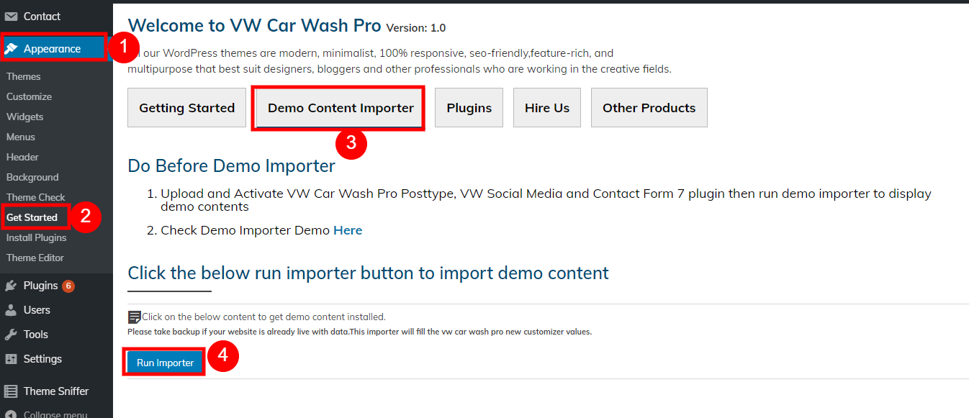Click the Theme Sniffer icon
969x418 pixels.
(11, 391)
